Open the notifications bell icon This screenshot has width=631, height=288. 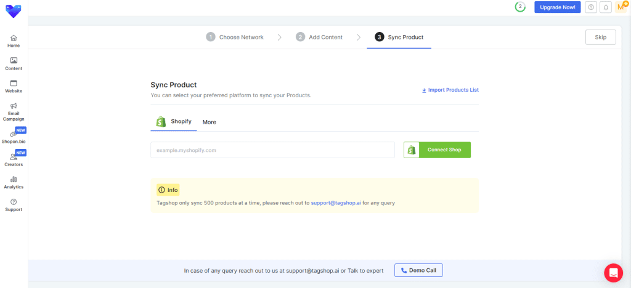(606, 7)
